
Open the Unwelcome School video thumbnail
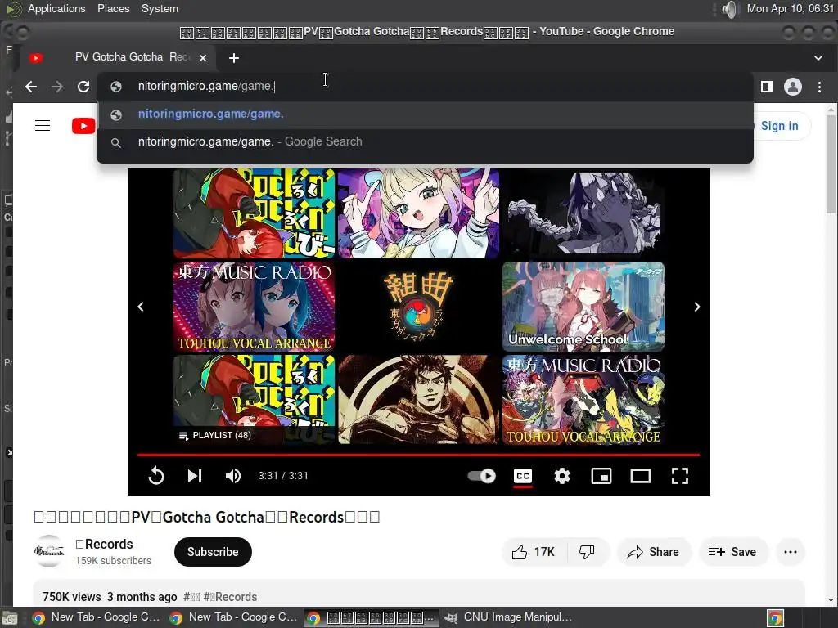pos(583,306)
